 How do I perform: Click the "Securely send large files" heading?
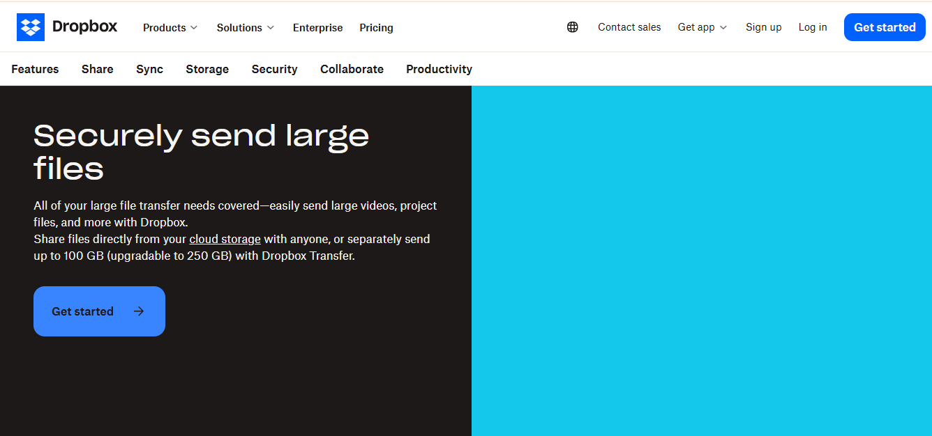202,152
